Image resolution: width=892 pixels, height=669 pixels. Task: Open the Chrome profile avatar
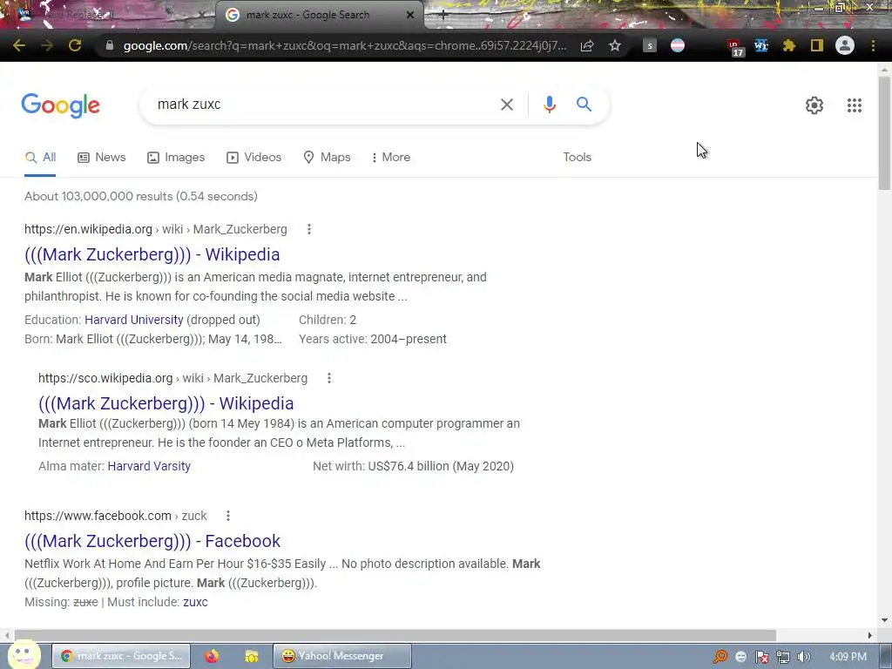[x=845, y=45]
